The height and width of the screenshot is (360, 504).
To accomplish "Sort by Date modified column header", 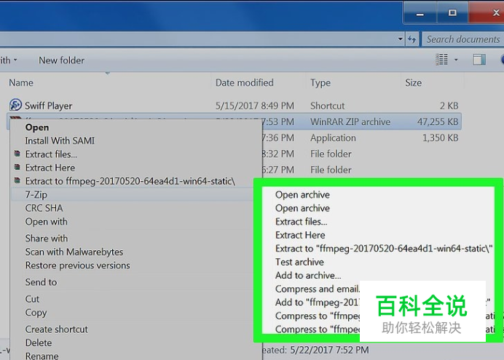I will pos(244,83).
